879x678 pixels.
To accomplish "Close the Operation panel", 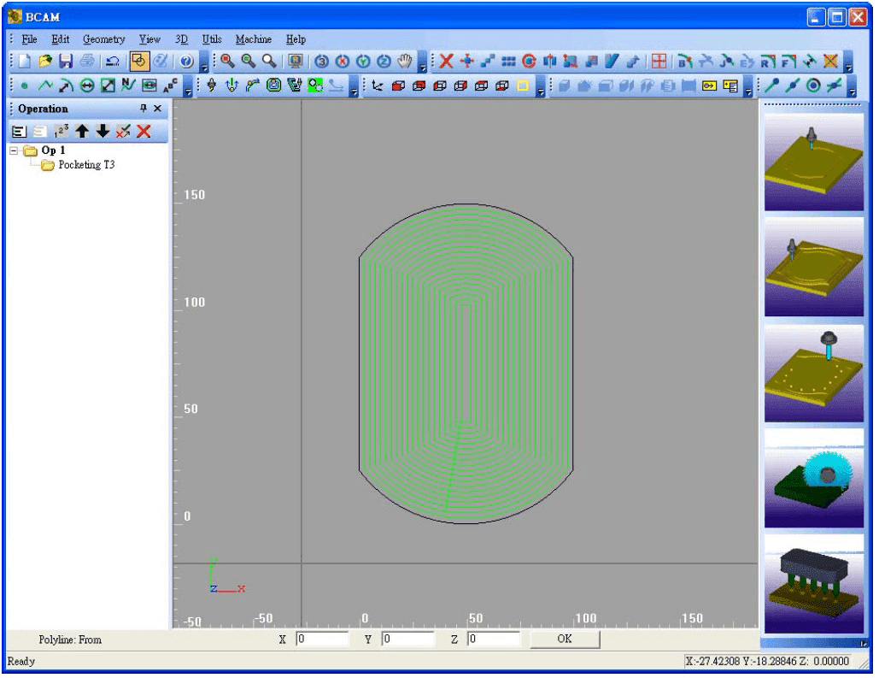I will point(158,109).
